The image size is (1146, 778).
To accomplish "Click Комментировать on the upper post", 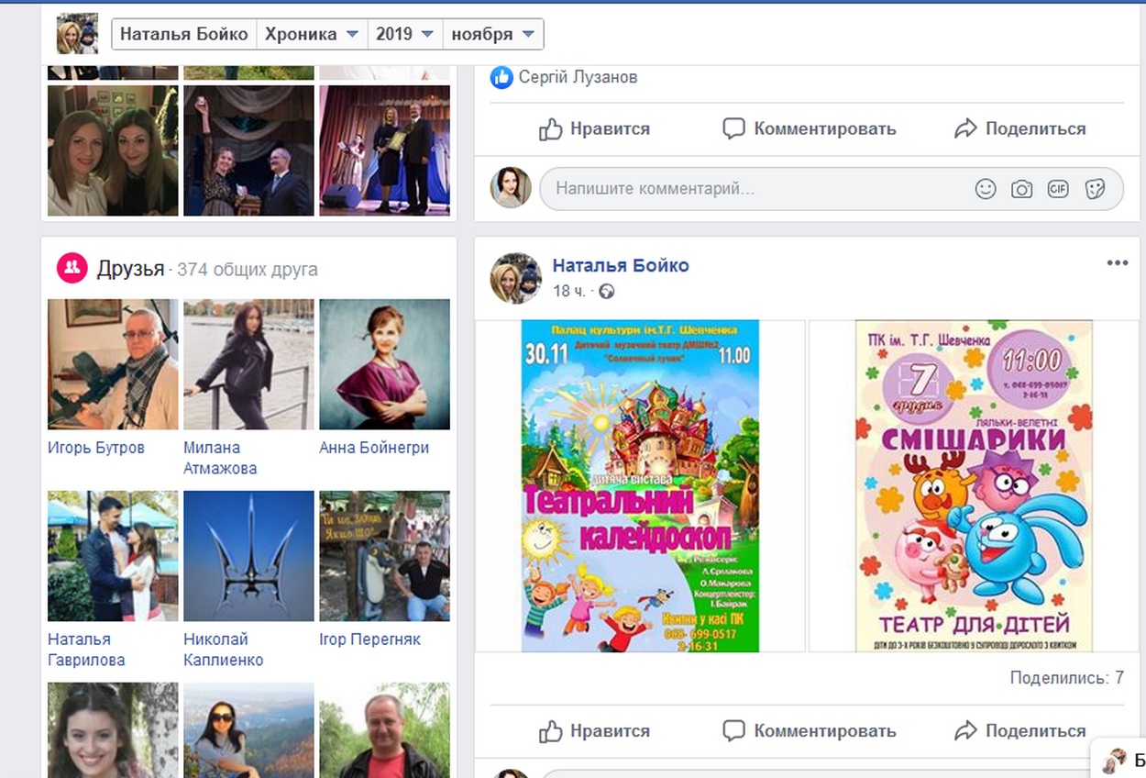I will (x=809, y=129).
